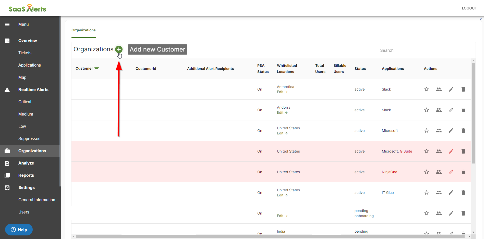The image size is (484, 239).
Task: Expand the small chevron at the top right
Action: (481, 19)
